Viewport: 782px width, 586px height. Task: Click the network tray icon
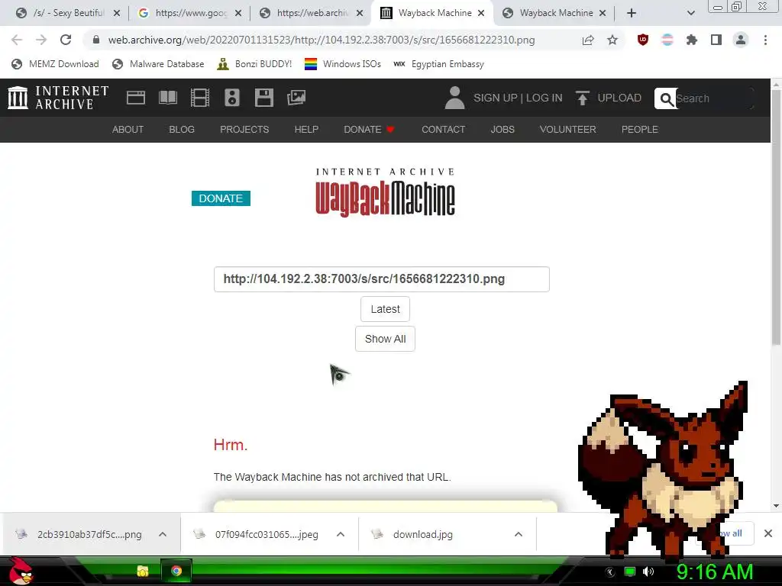pos(630,572)
